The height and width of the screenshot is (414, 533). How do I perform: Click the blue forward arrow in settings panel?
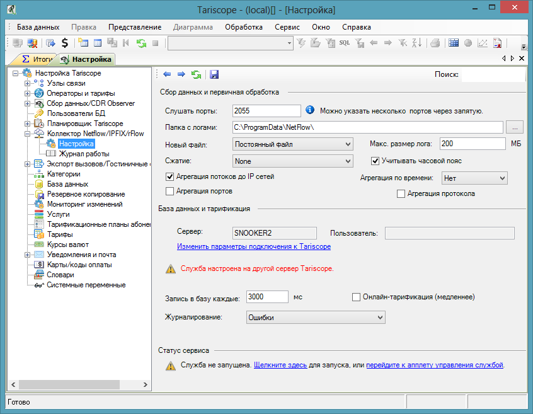coord(181,74)
